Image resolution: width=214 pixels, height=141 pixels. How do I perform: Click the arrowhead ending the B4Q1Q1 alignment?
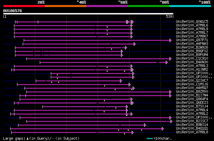pos(163,129)
